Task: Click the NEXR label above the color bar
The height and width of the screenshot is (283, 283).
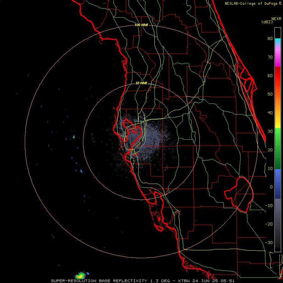Action: pos(276,19)
